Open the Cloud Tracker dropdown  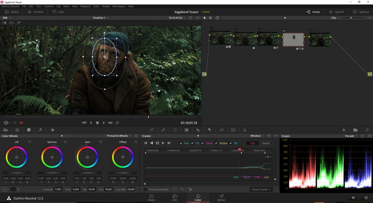coord(262,190)
